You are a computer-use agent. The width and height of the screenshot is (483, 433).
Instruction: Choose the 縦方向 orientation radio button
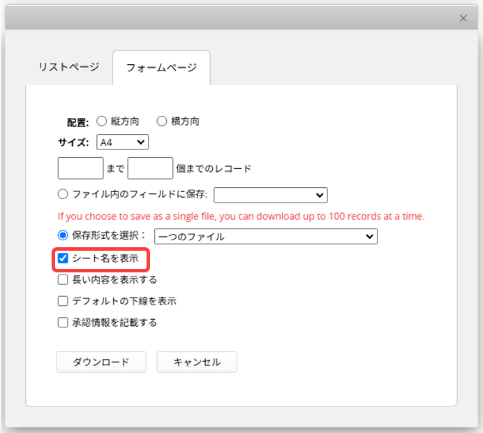(x=101, y=121)
